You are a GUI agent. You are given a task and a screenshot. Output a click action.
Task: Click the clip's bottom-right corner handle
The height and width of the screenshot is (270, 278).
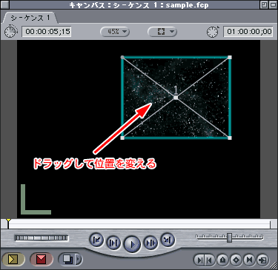coord(230,138)
